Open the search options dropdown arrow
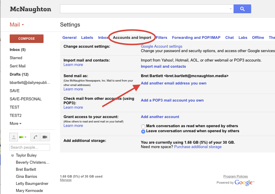275x194 pixels. point(231,9)
